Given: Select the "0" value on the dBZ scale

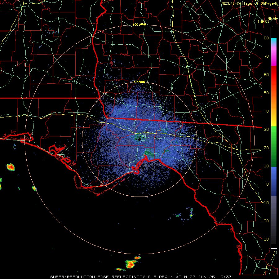Looking at the screenshot, I should point(268,184).
